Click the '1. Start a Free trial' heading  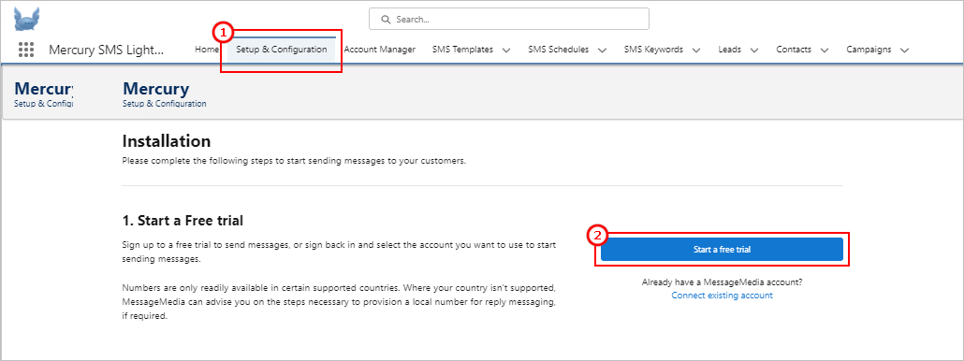(183, 220)
